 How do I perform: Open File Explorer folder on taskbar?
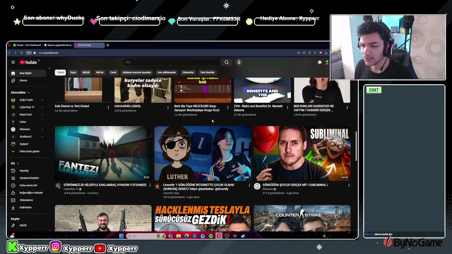(179, 236)
